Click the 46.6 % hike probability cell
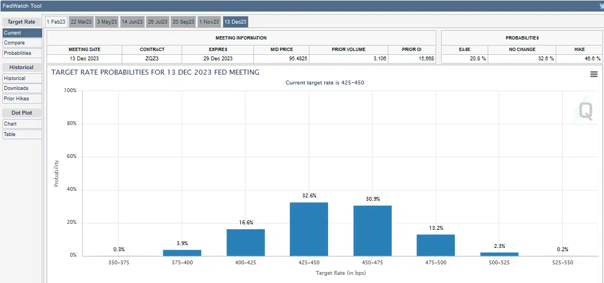This screenshot has height=283, width=604. [580, 59]
